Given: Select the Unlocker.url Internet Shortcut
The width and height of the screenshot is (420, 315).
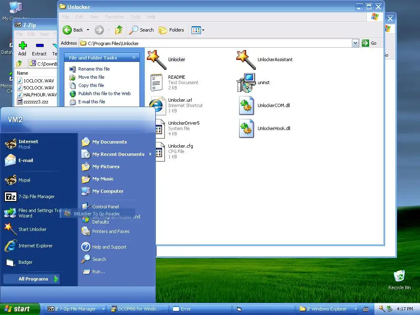Looking at the screenshot, I should point(176,105).
